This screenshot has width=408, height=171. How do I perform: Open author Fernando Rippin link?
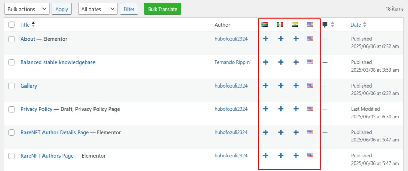click(232, 62)
